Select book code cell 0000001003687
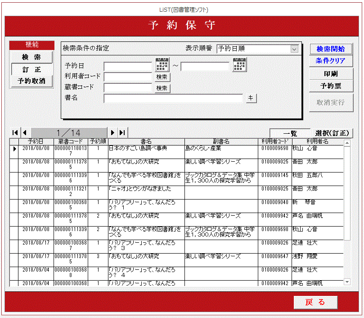This screenshot has height=318, width=364. (x=71, y=246)
